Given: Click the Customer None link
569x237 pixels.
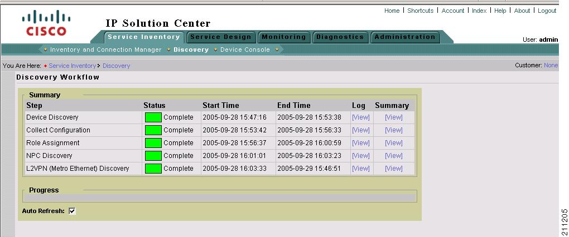Looking at the screenshot, I should (x=551, y=66).
